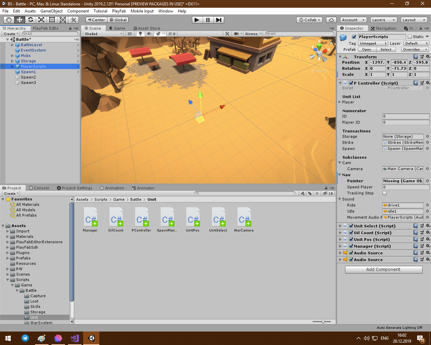The image size is (431, 345).
Task: Start Play mode
Action: 197,20
